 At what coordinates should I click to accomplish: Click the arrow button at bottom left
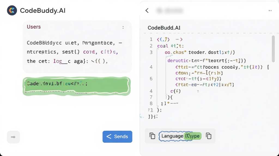click(13, 137)
